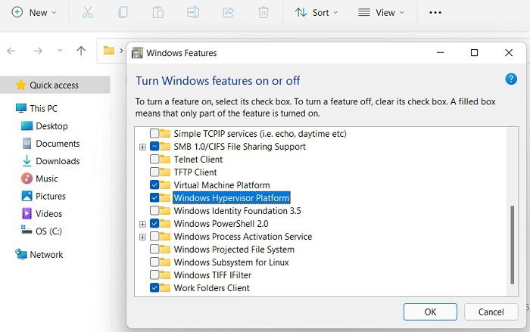
Task: Expand the Windows PowerShell 2.0 tree node
Action: (x=142, y=224)
